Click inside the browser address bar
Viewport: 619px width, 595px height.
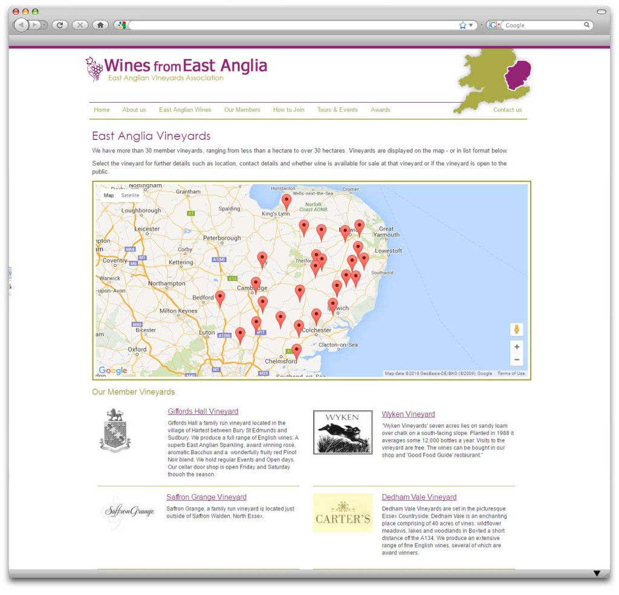292,25
